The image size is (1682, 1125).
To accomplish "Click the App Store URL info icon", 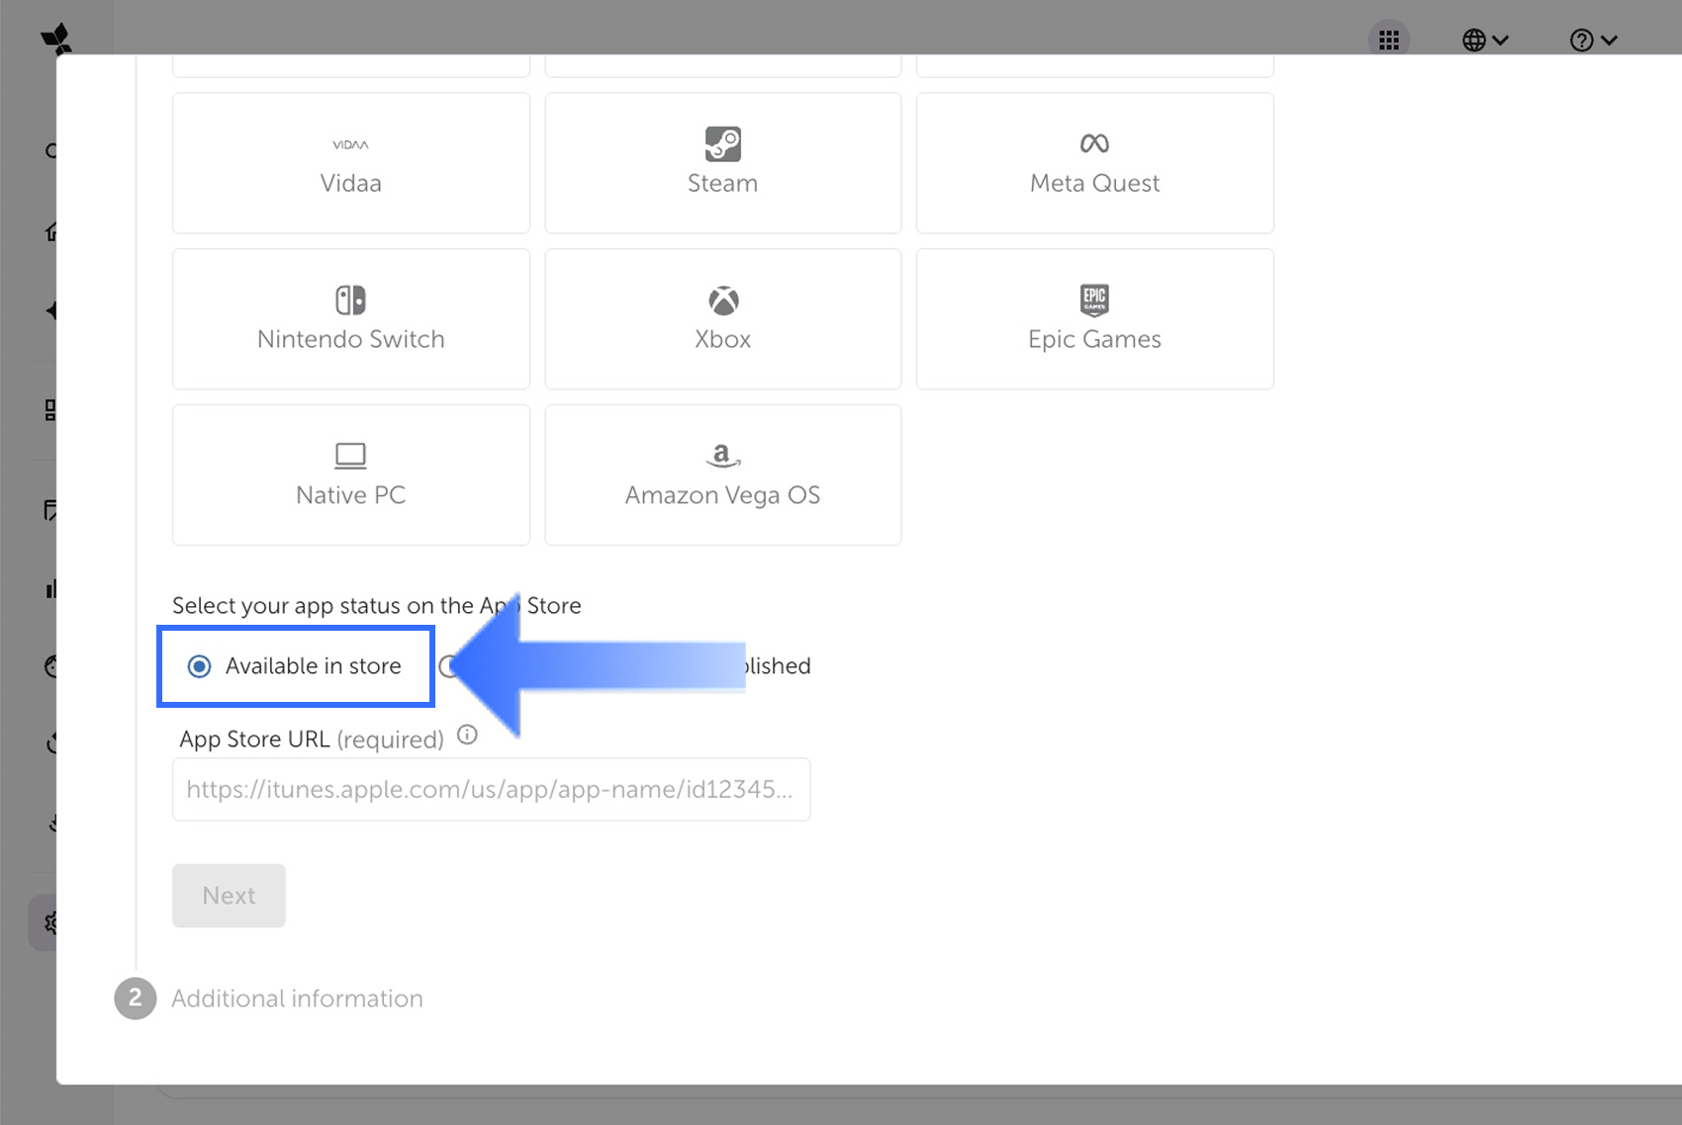I will pyautogui.click(x=467, y=736).
